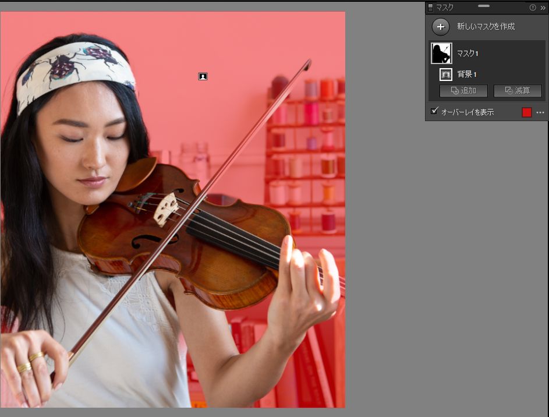The height and width of the screenshot is (417, 549).
Task: Collapse the mask panel with the double-chevron
Action: [x=543, y=8]
